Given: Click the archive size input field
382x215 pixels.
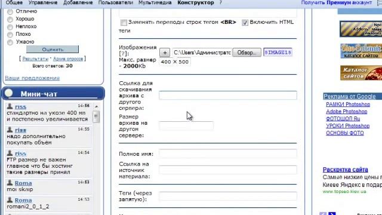Looking at the screenshot, I should point(186,126).
